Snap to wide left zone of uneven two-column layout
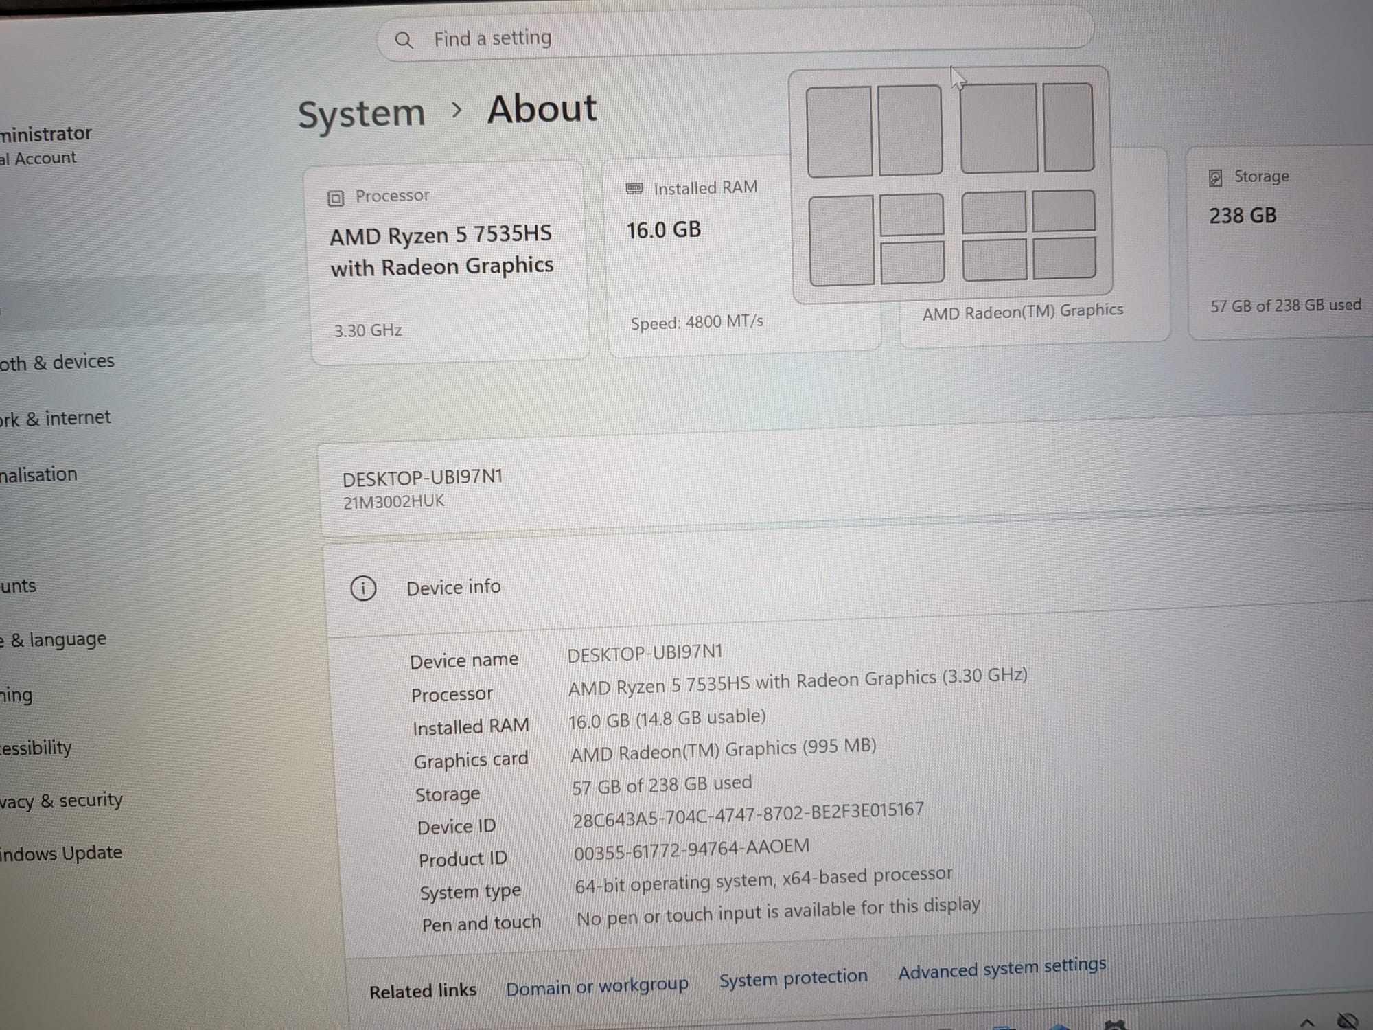The width and height of the screenshot is (1373, 1030). [999, 128]
